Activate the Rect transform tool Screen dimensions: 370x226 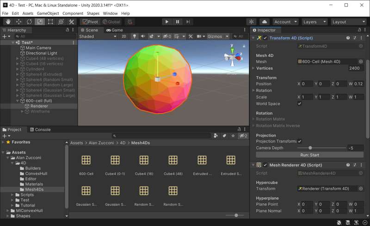point(50,22)
